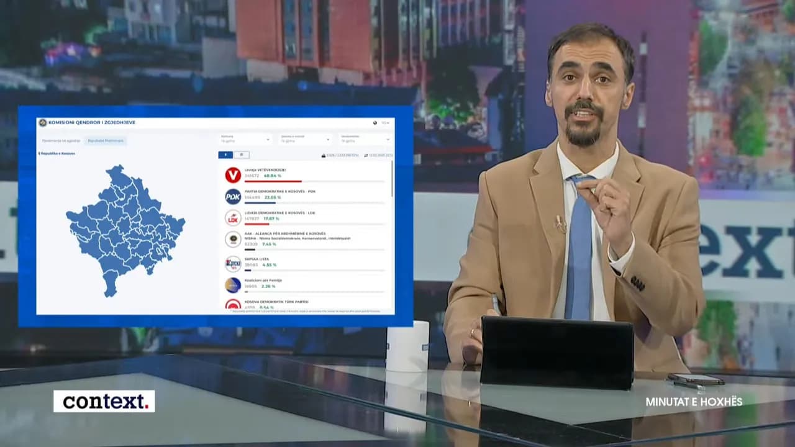This screenshot has height=447, width=795.
Task: Click the Vetëvendosje red V logo
Action: pos(233,175)
